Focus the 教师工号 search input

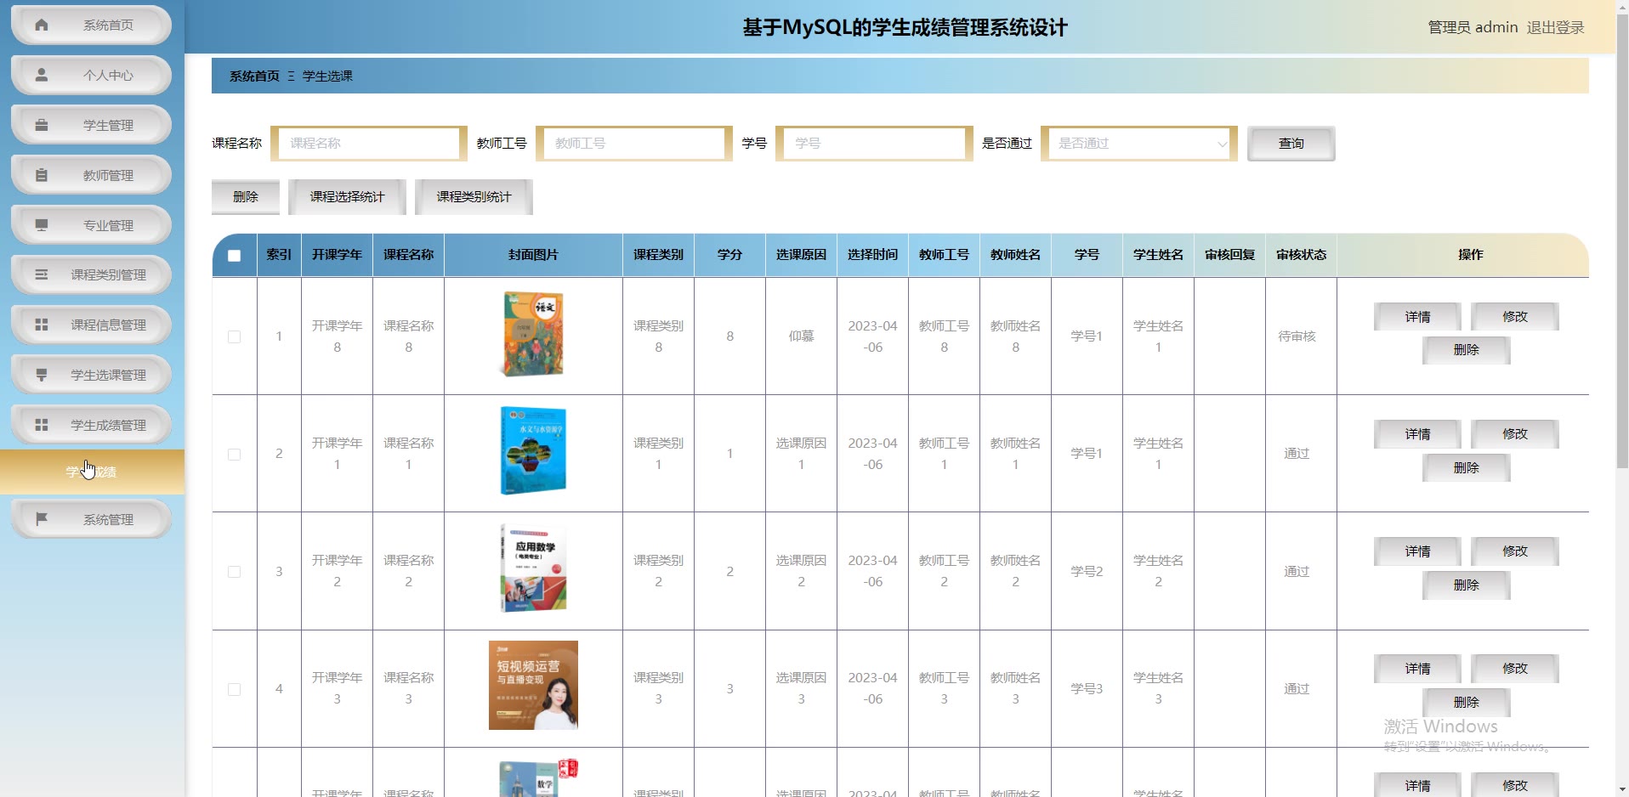(634, 144)
